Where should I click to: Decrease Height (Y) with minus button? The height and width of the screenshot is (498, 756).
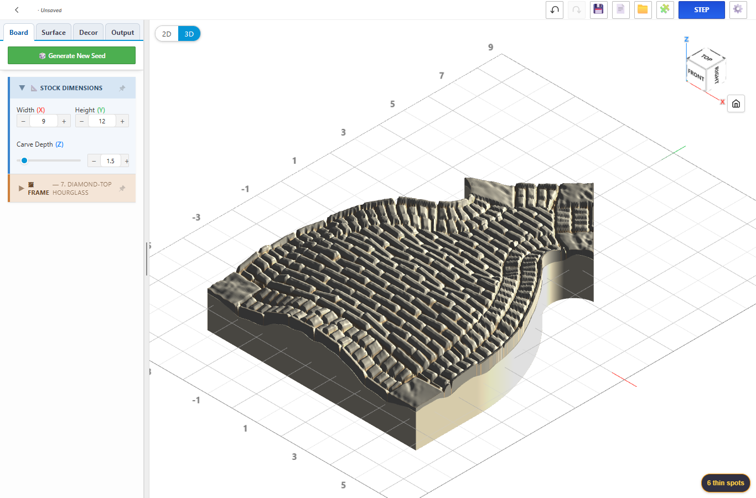point(82,121)
